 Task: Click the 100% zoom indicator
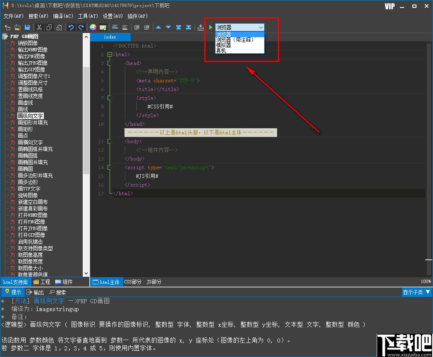pyautogui.click(x=426, y=281)
